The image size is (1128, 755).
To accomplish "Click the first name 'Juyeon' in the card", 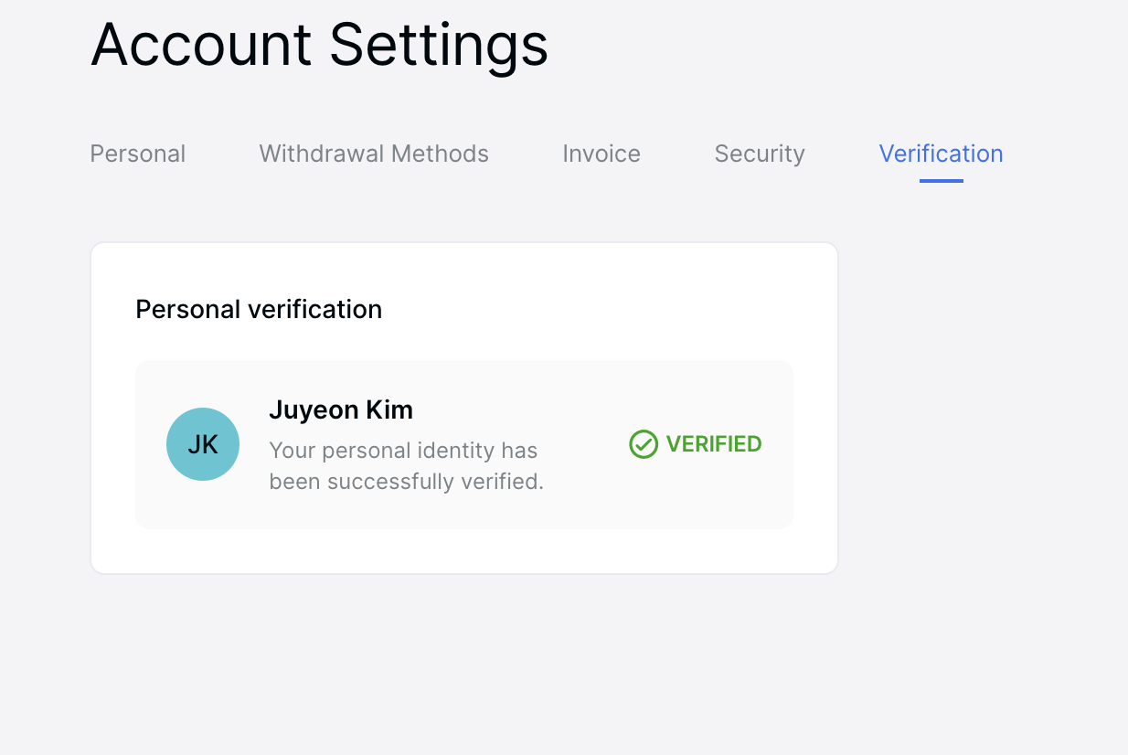I will (314, 410).
